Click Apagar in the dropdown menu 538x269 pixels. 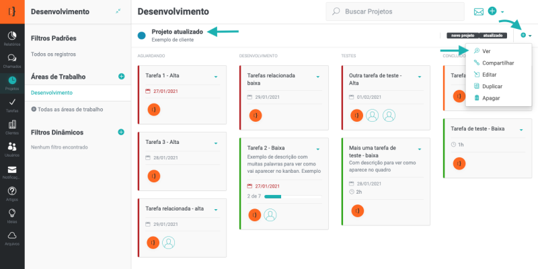click(491, 98)
